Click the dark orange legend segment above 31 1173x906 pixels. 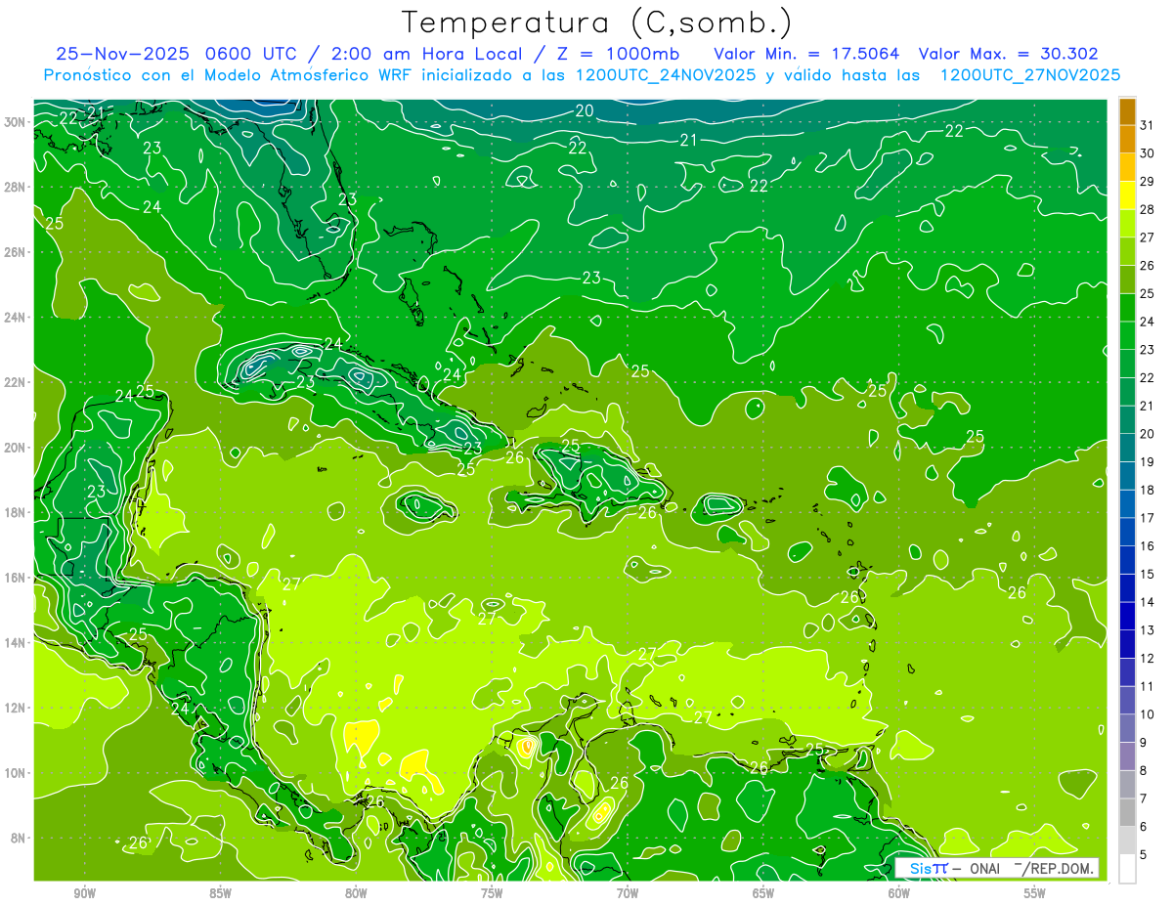[x=1127, y=110]
